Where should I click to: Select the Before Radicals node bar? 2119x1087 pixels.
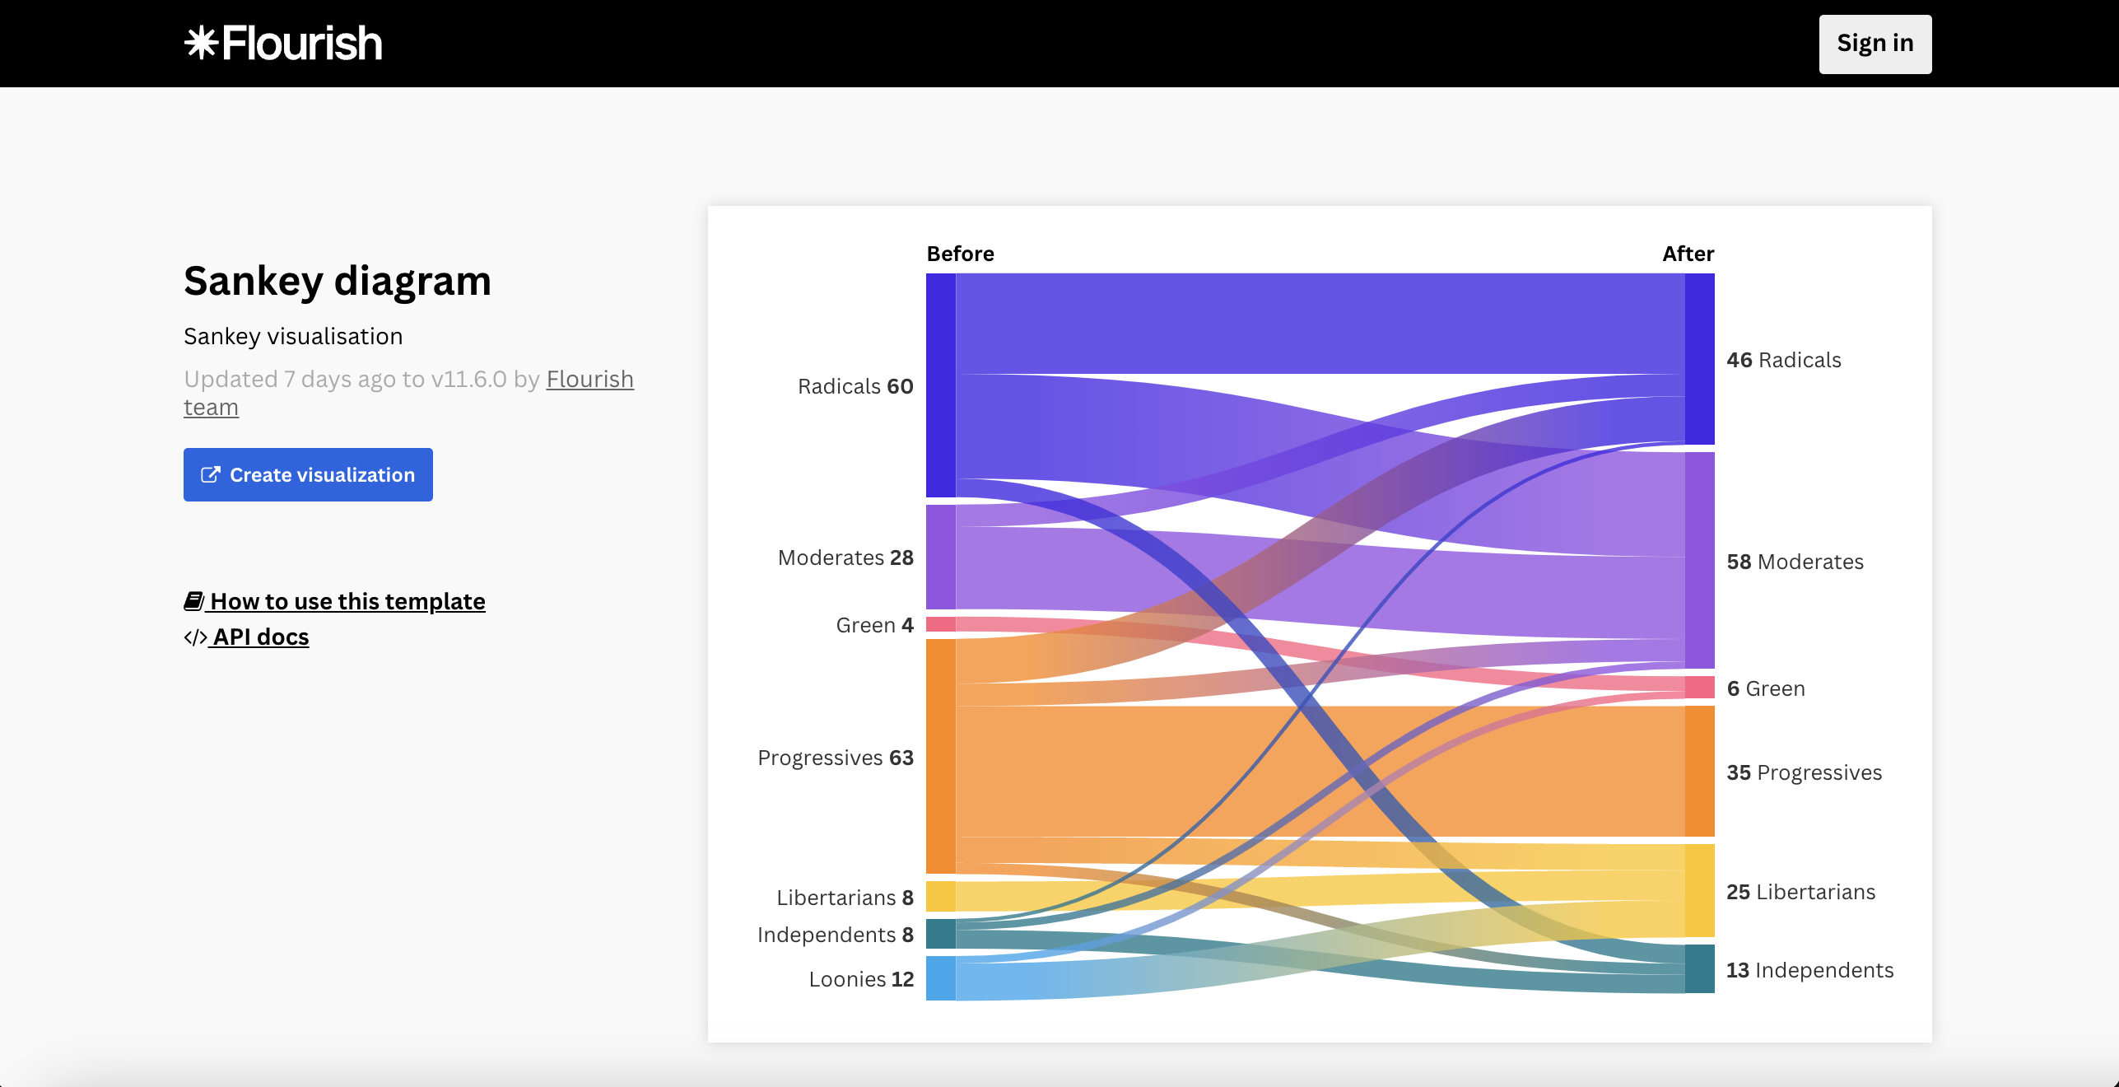[940, 385]
